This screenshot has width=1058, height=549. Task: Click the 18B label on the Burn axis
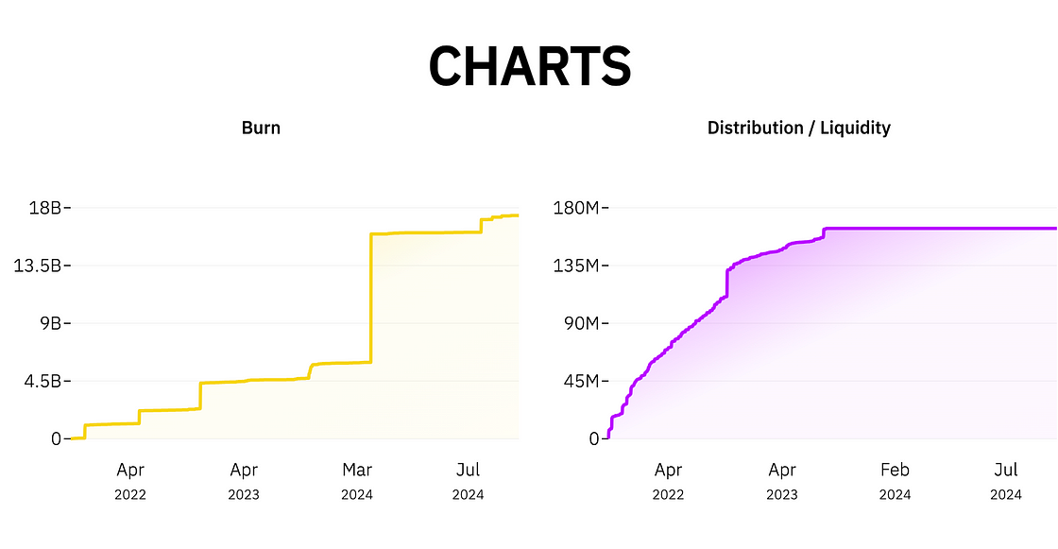point(43,208)
